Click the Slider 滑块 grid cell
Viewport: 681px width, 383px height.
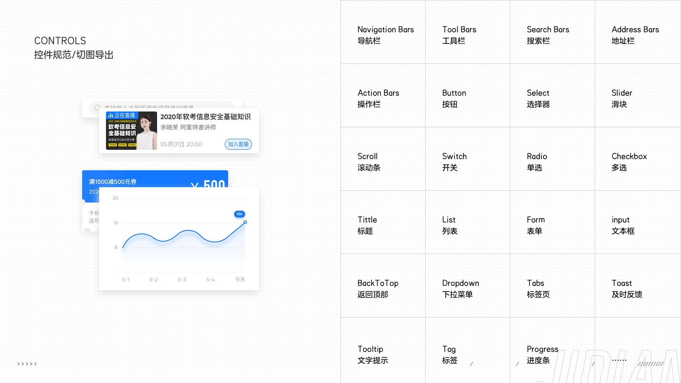click(x=638, y=95)
